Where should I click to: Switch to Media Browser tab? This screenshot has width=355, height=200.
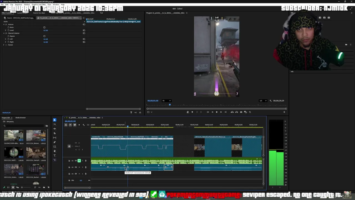click(21, 118)
